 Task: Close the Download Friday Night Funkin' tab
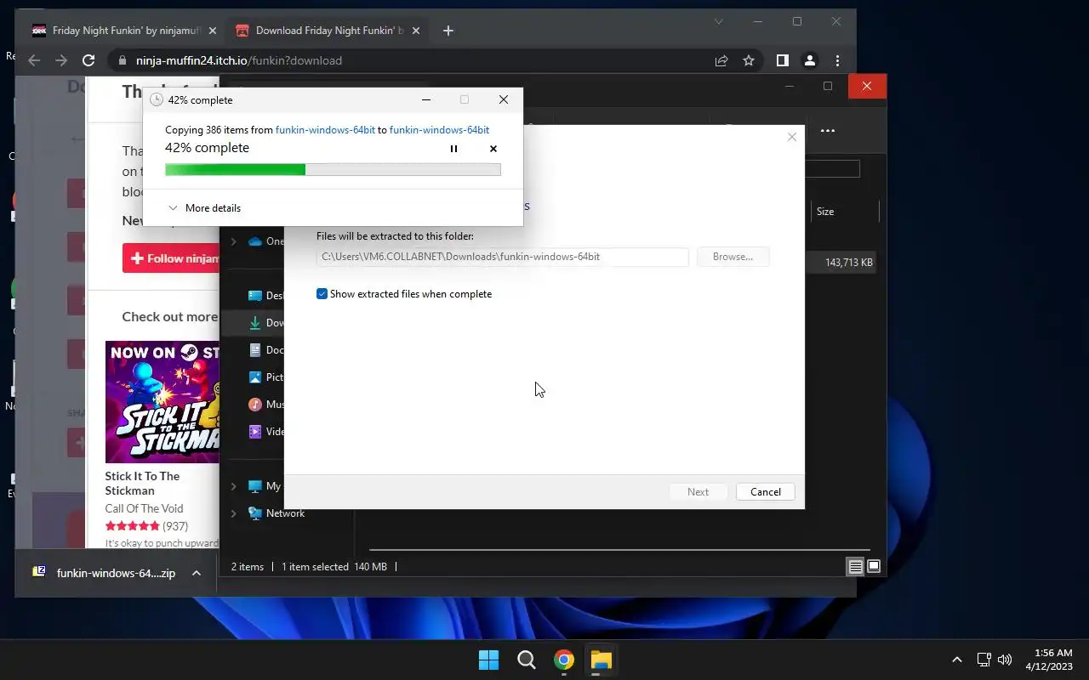(x=416, y=31)
